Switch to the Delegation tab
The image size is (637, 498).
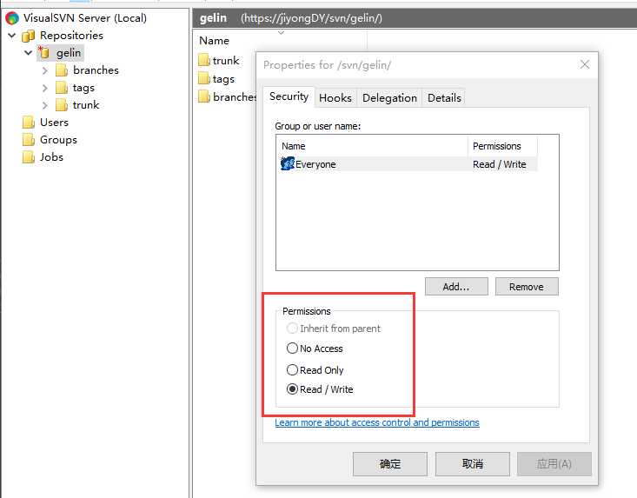(389, 98)
